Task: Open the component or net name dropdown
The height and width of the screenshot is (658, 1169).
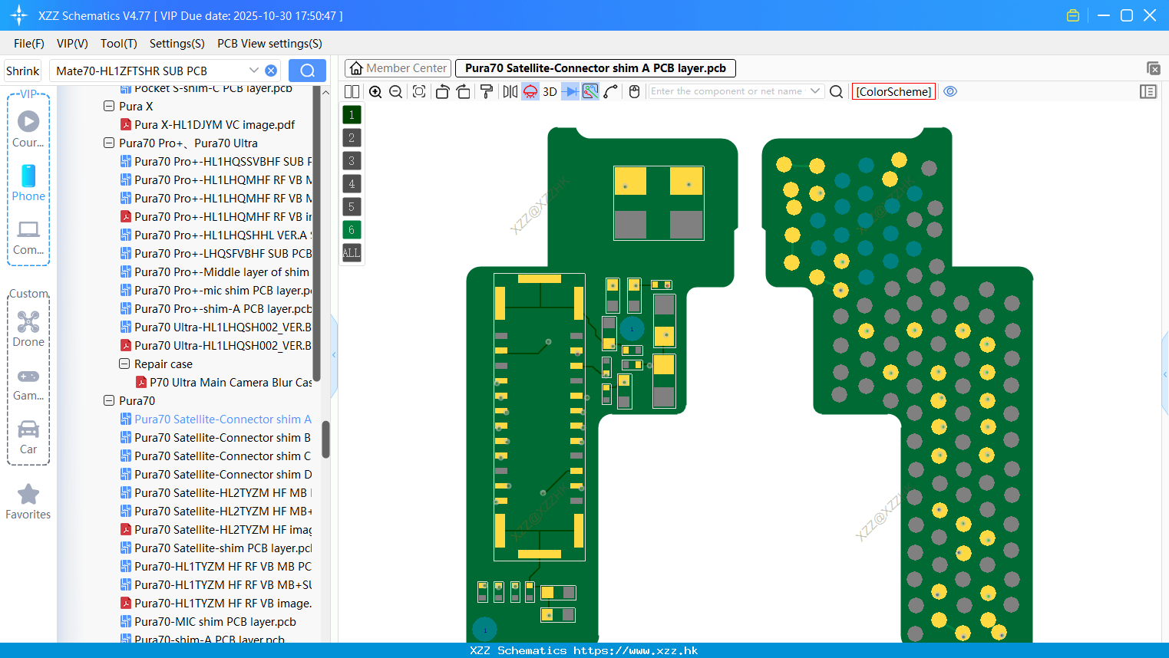Action: (815, 91)
